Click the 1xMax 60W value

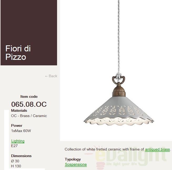pyautogui.click(x=21, y=131)
